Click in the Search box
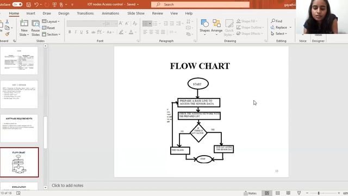348x196 pixels. [200, 4]
